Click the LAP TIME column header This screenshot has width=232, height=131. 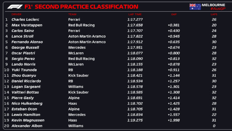coord(135,14)
